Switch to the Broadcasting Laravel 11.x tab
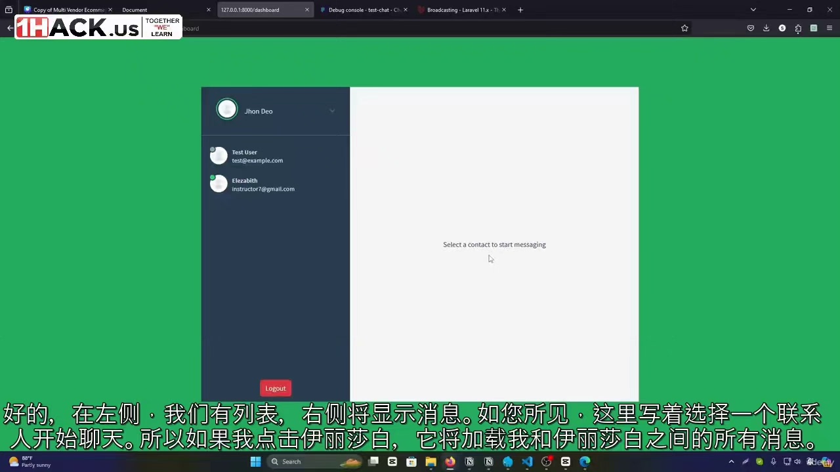This screenshot has height=472, width=840. coord(461,10)
